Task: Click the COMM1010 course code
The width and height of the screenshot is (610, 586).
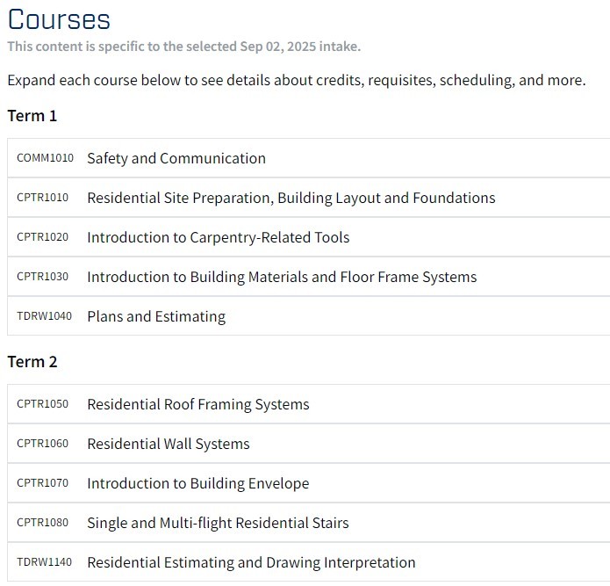Action: (x=45, y=158)
